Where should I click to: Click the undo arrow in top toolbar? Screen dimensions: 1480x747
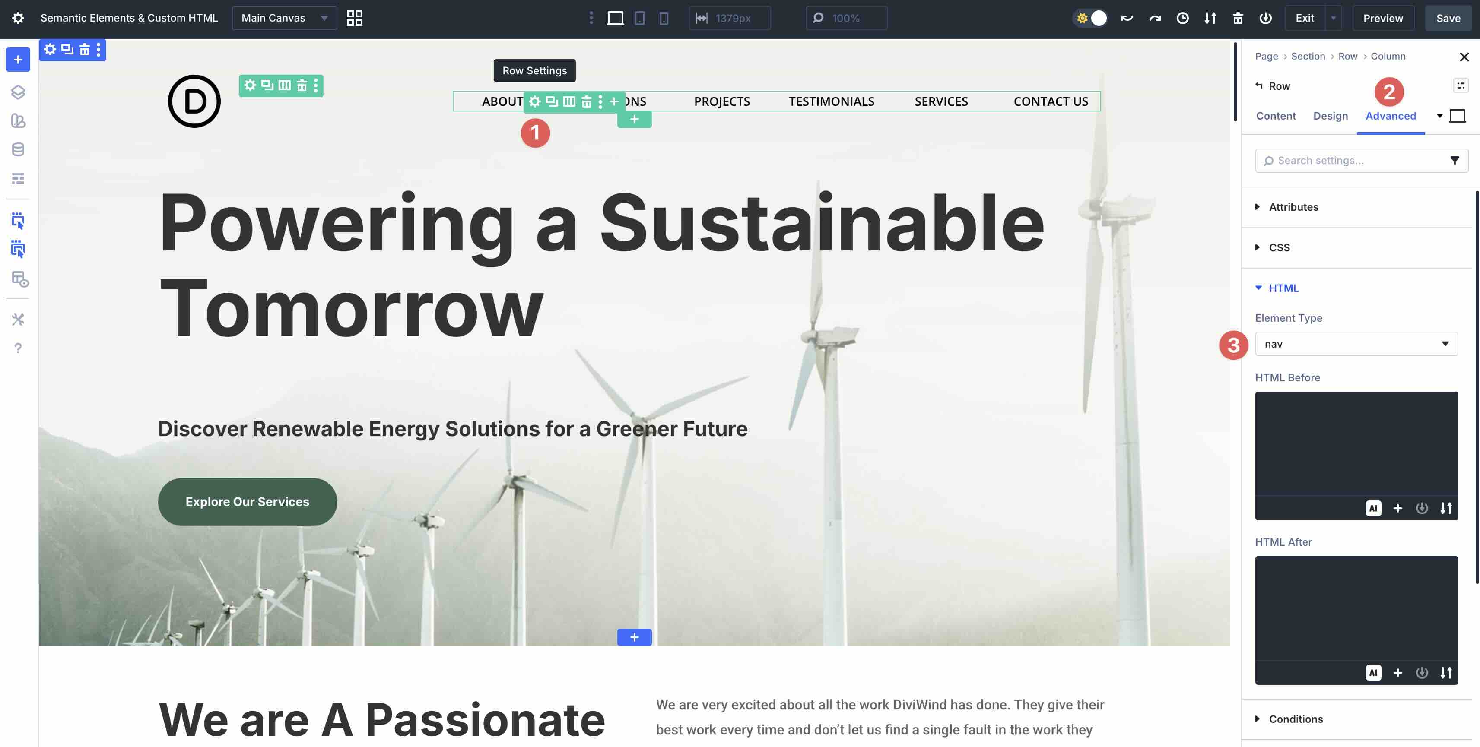(x=1127, y=18)
